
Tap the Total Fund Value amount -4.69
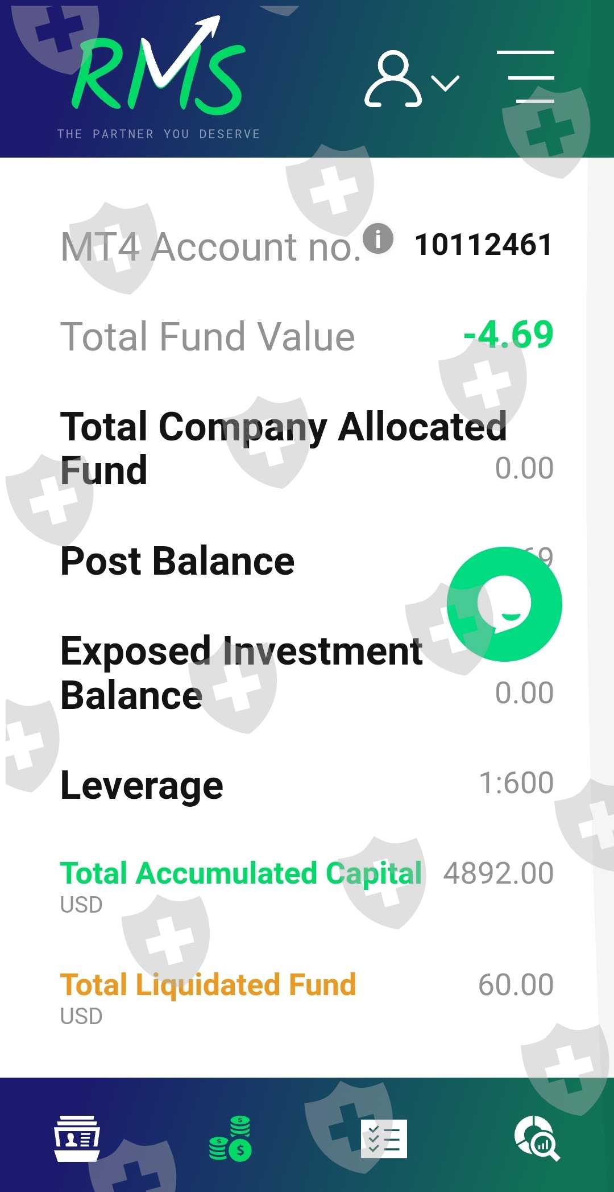pyautogui.click(x=508, y=335)
